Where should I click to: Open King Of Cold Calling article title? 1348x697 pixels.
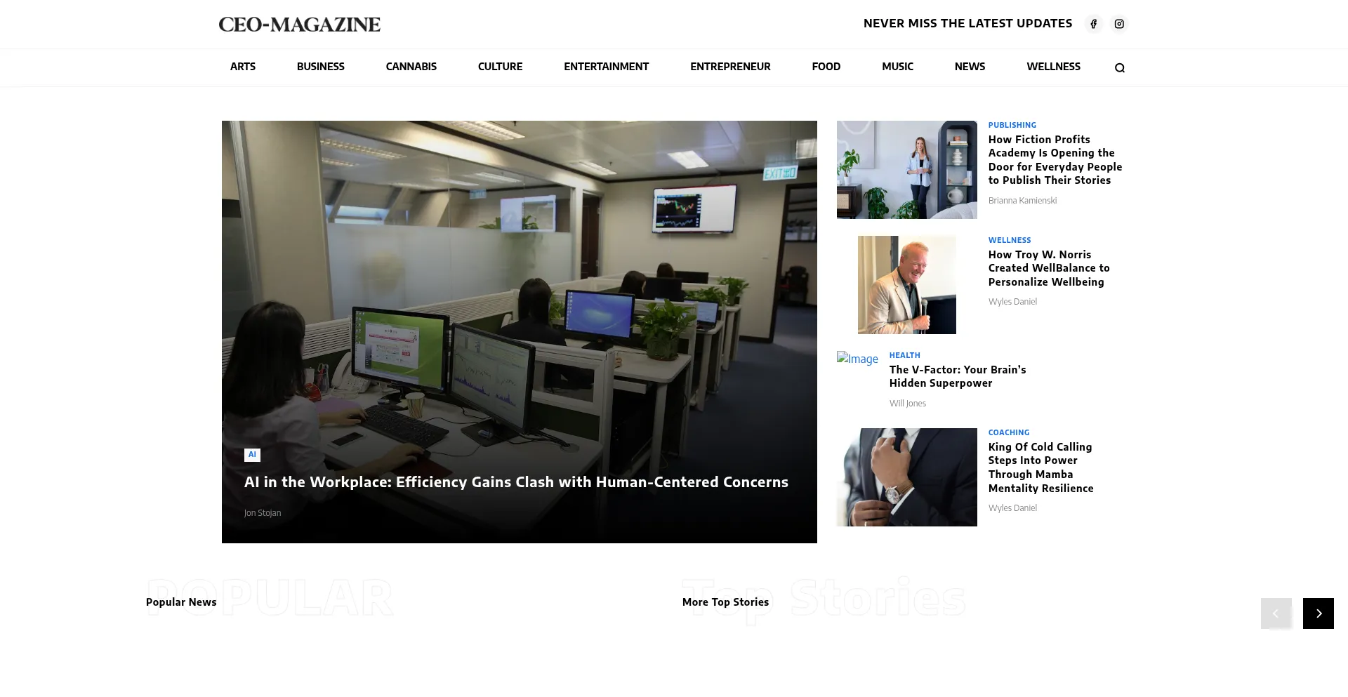pyautogui.click(x=1040, y=467)
